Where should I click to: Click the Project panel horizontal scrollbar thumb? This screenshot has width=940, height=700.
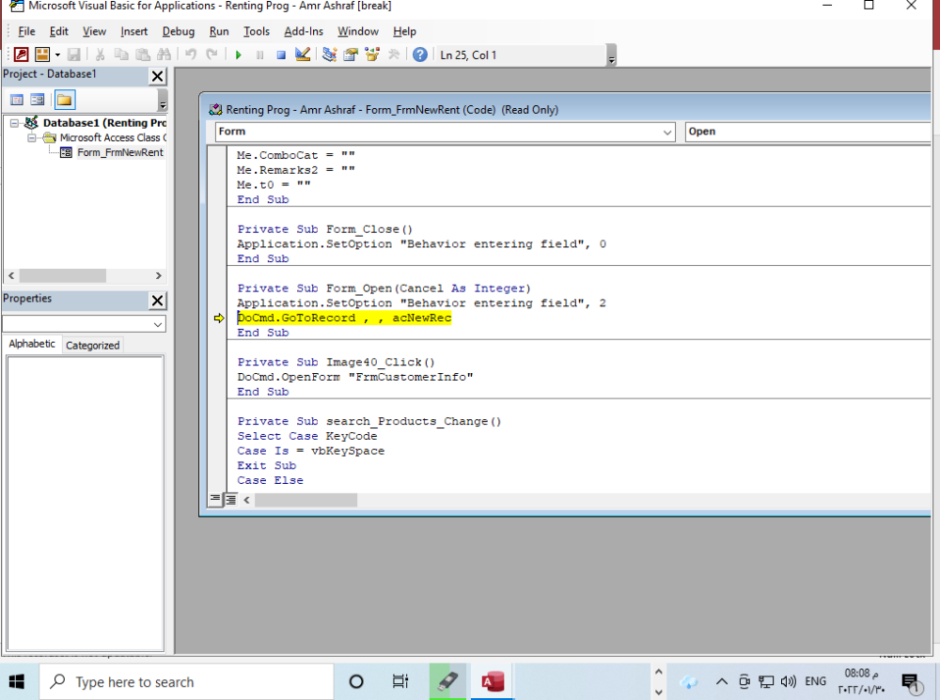click(62, 275)
